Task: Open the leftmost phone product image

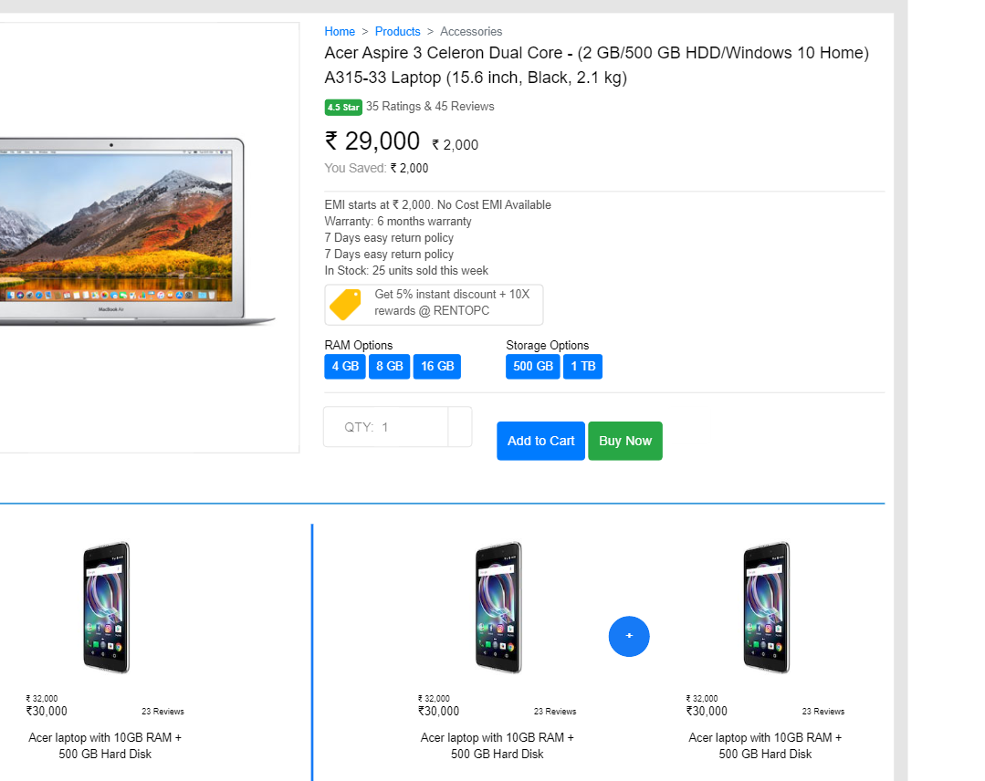Action: coord(106,608)
